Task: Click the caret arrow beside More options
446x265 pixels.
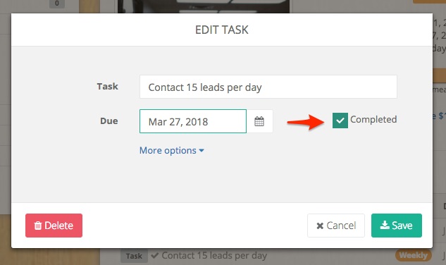Action: 202,151
